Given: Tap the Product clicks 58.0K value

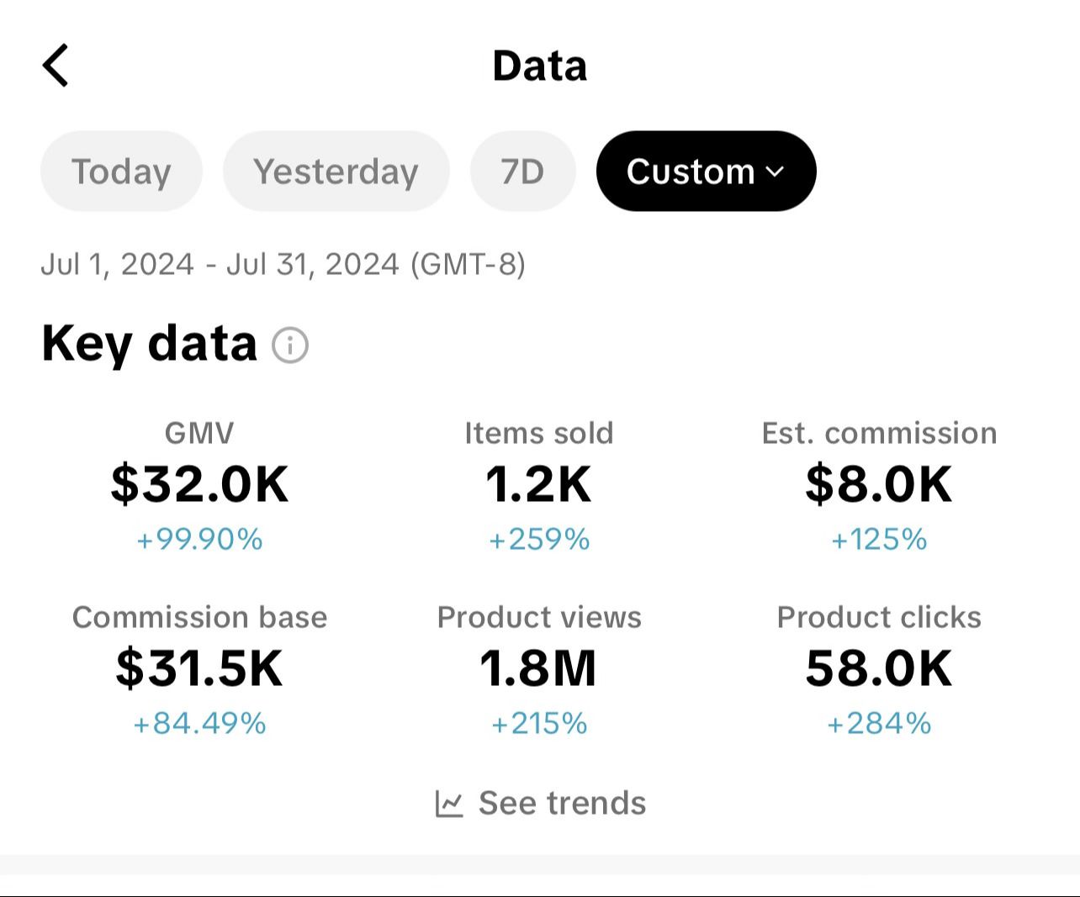Looking at the screenshot, I should (879, 668).
